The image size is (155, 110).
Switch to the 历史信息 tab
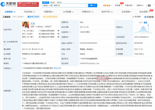pyautogui.click(x=127, y=12)
